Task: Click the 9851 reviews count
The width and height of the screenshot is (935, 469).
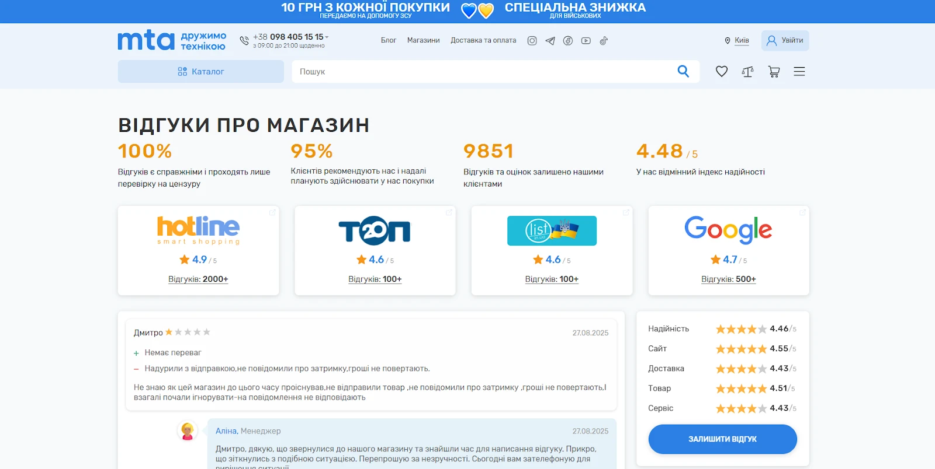Action: coord(489,151)
